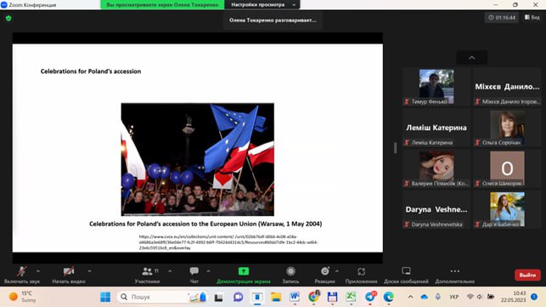
Task: Start recording with the Запись button
Action: coord(290,275)
